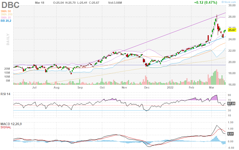Click the RSI 10 level label
This screenshot has width=239, height=150.
[229, 116]
